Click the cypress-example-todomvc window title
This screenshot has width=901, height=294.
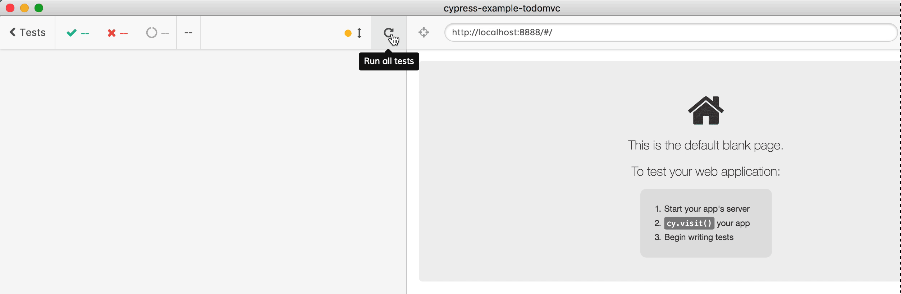(502, 8)
